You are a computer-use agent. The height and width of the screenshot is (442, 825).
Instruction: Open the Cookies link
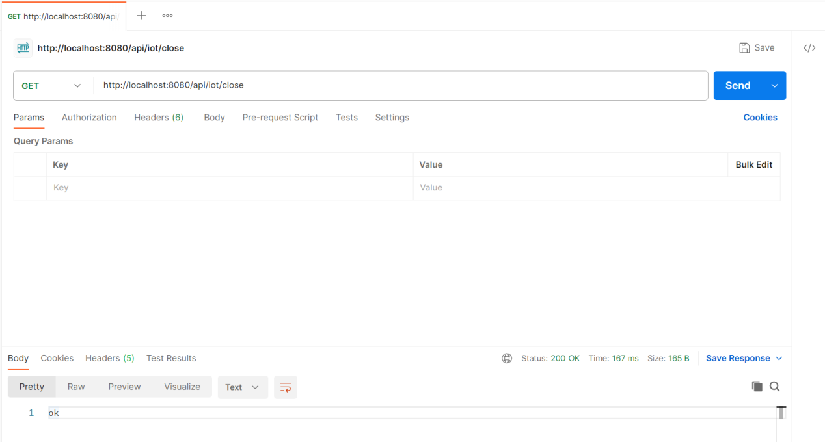pos(760,118)
